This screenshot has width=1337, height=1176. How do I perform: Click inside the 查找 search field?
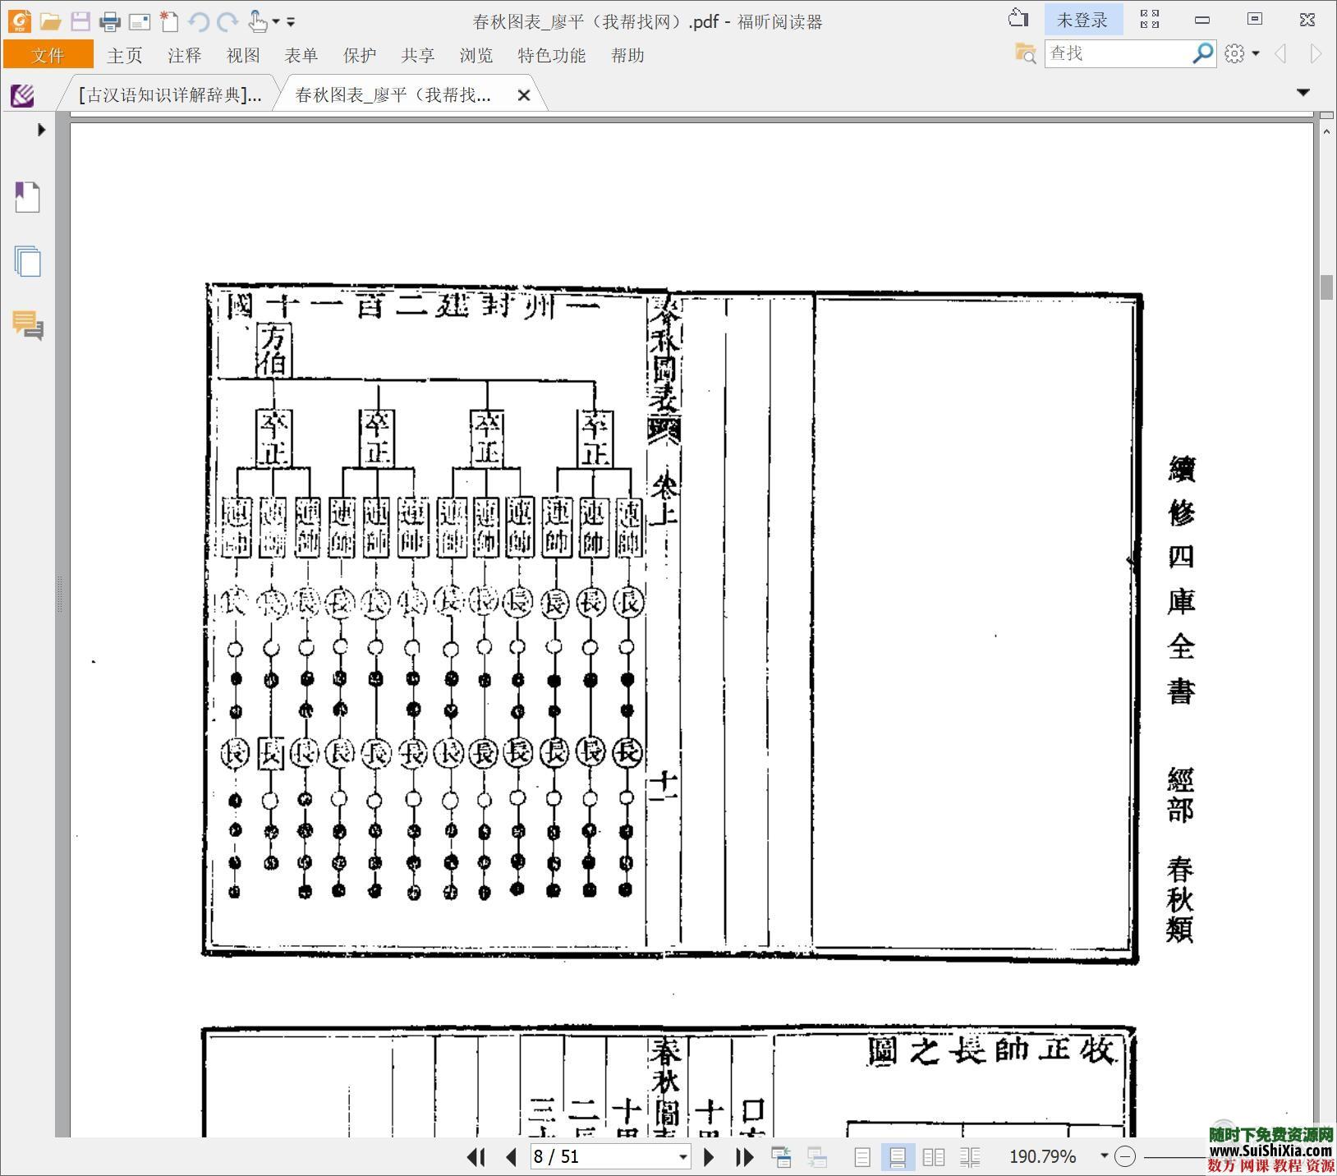[1117, 53]
